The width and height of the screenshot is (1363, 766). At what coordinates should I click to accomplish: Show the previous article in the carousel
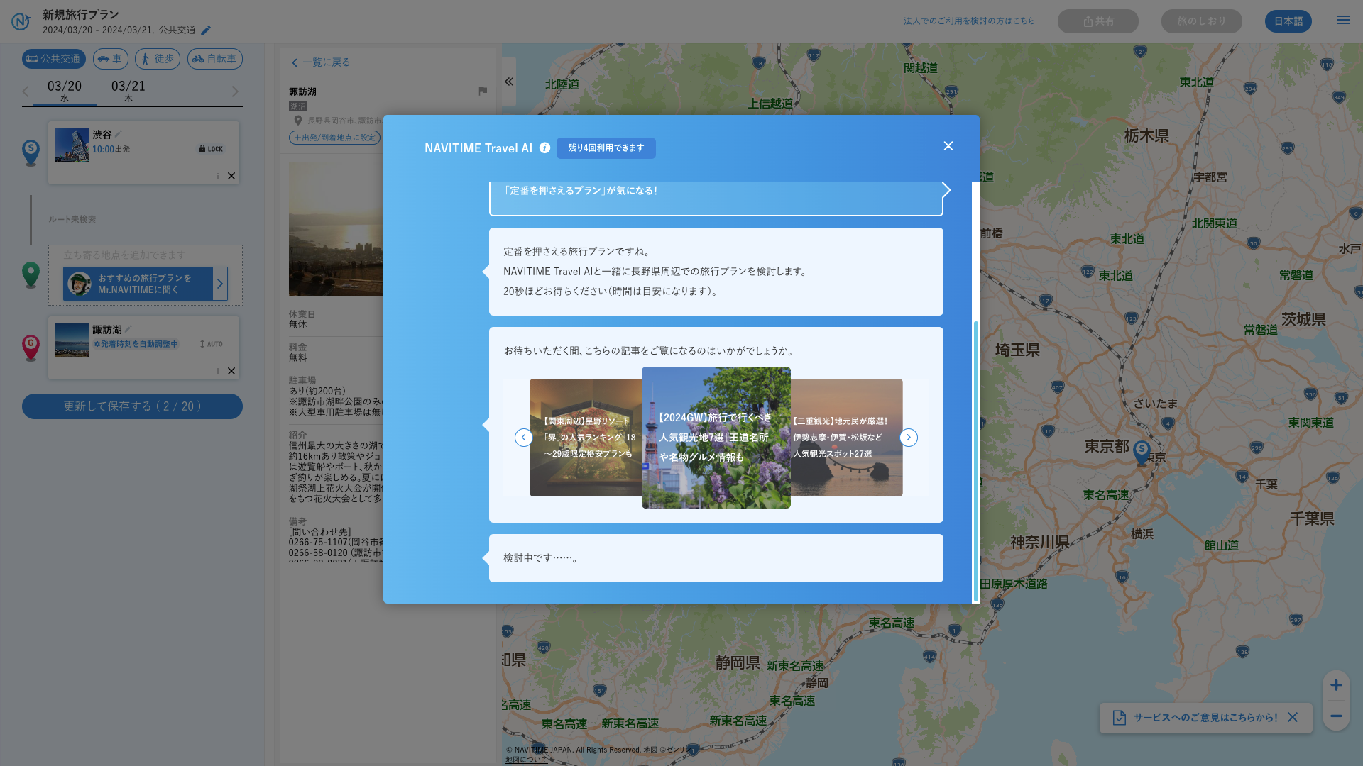[523, 438]
